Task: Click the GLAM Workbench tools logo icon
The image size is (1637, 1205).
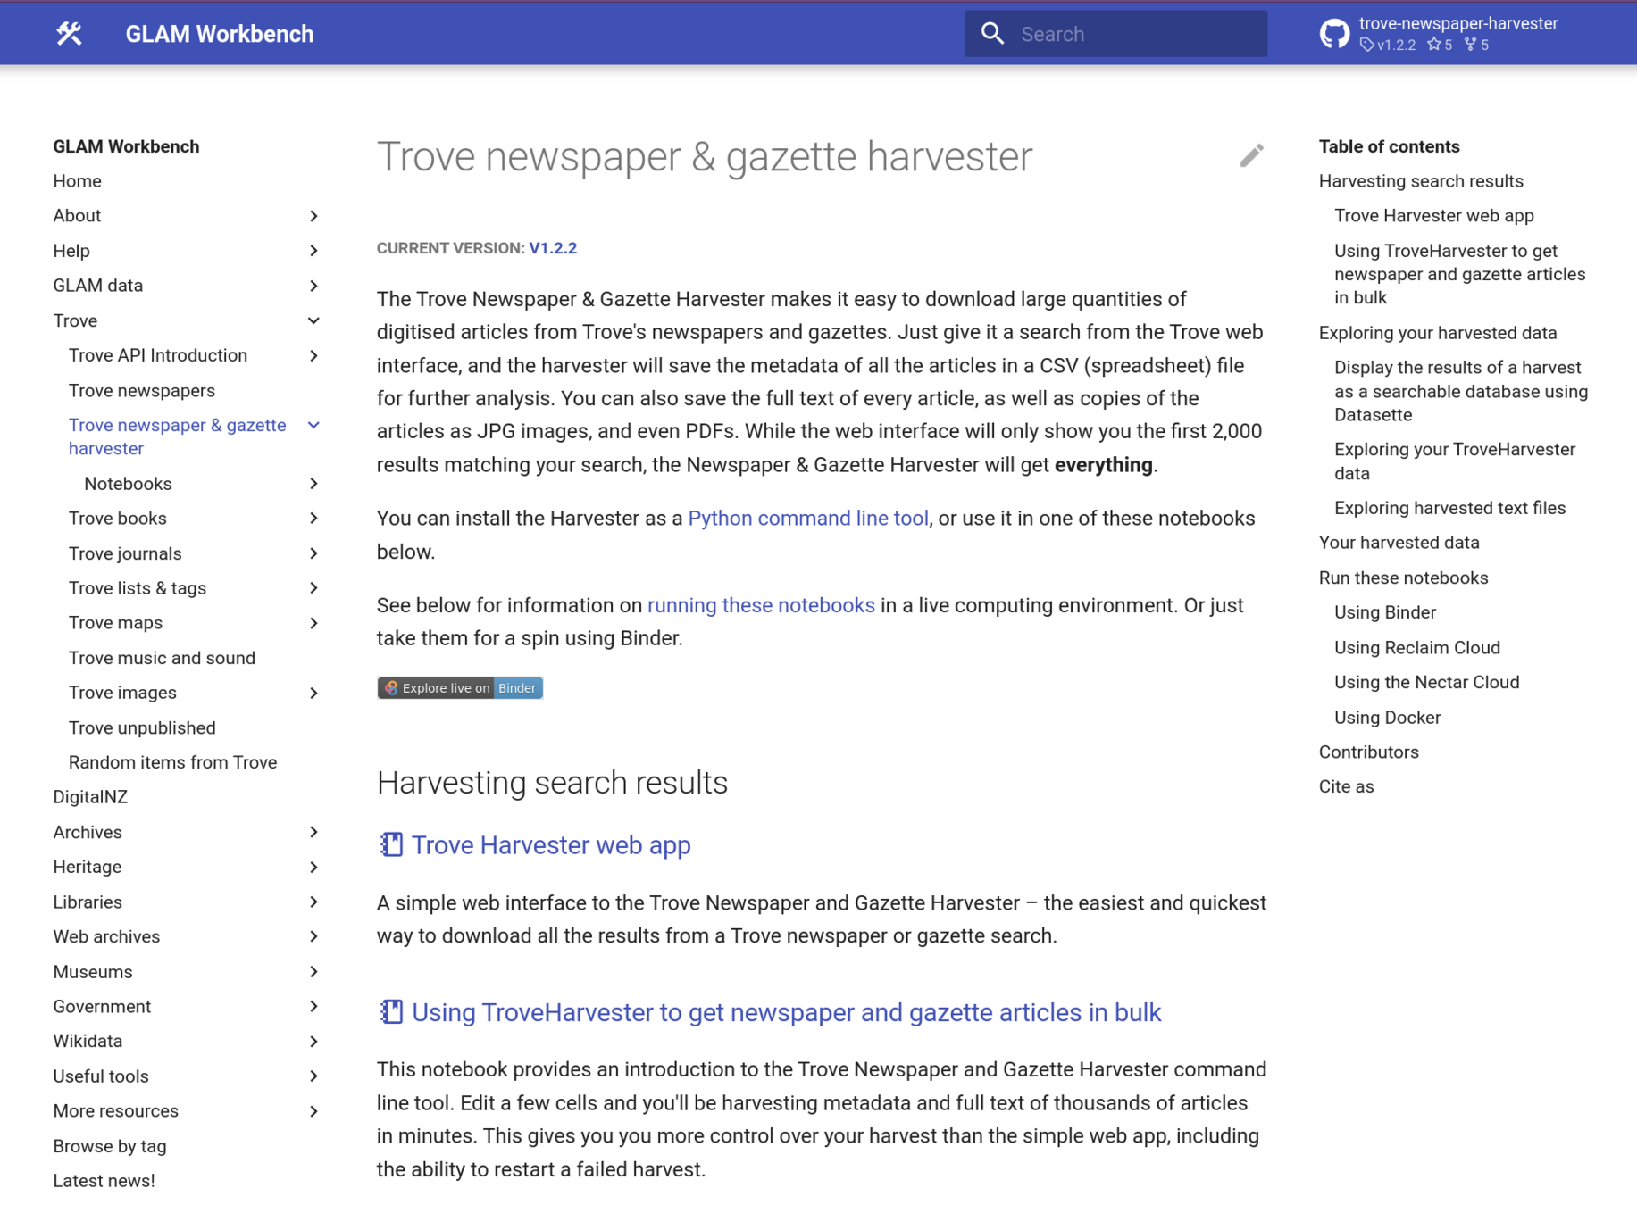Action: (69, 34)
